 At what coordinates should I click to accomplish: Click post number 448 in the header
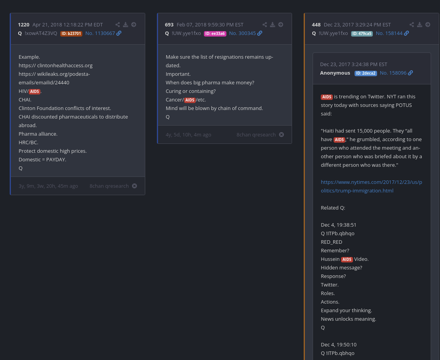pos(316,25)
